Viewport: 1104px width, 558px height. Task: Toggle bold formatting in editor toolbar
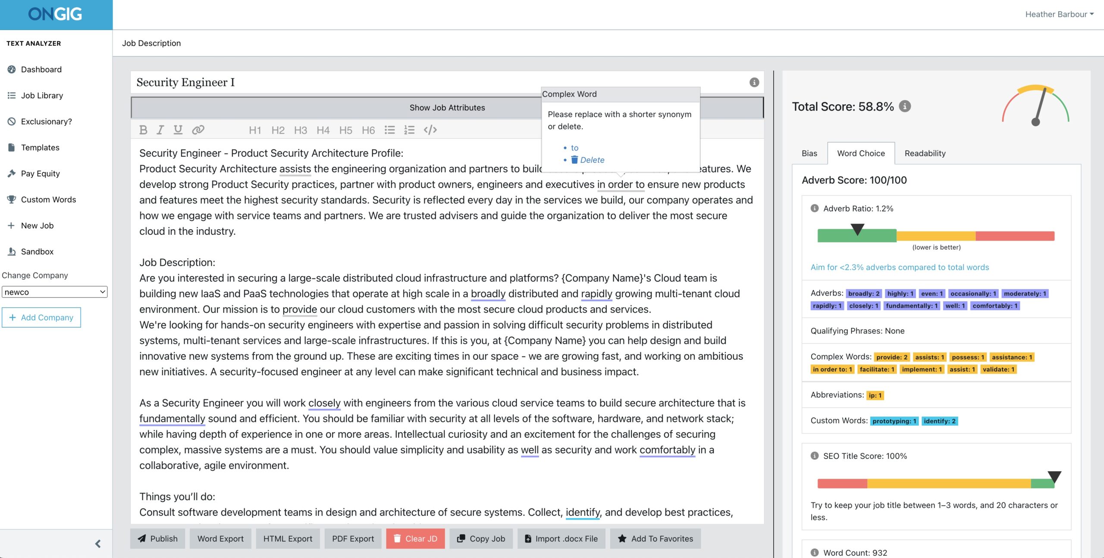tap(143, 130)
